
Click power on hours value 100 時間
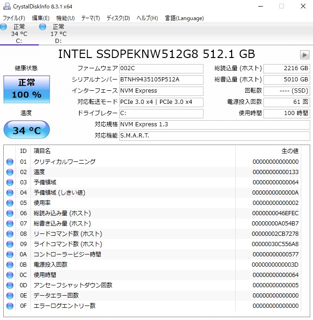pos(287,113)
